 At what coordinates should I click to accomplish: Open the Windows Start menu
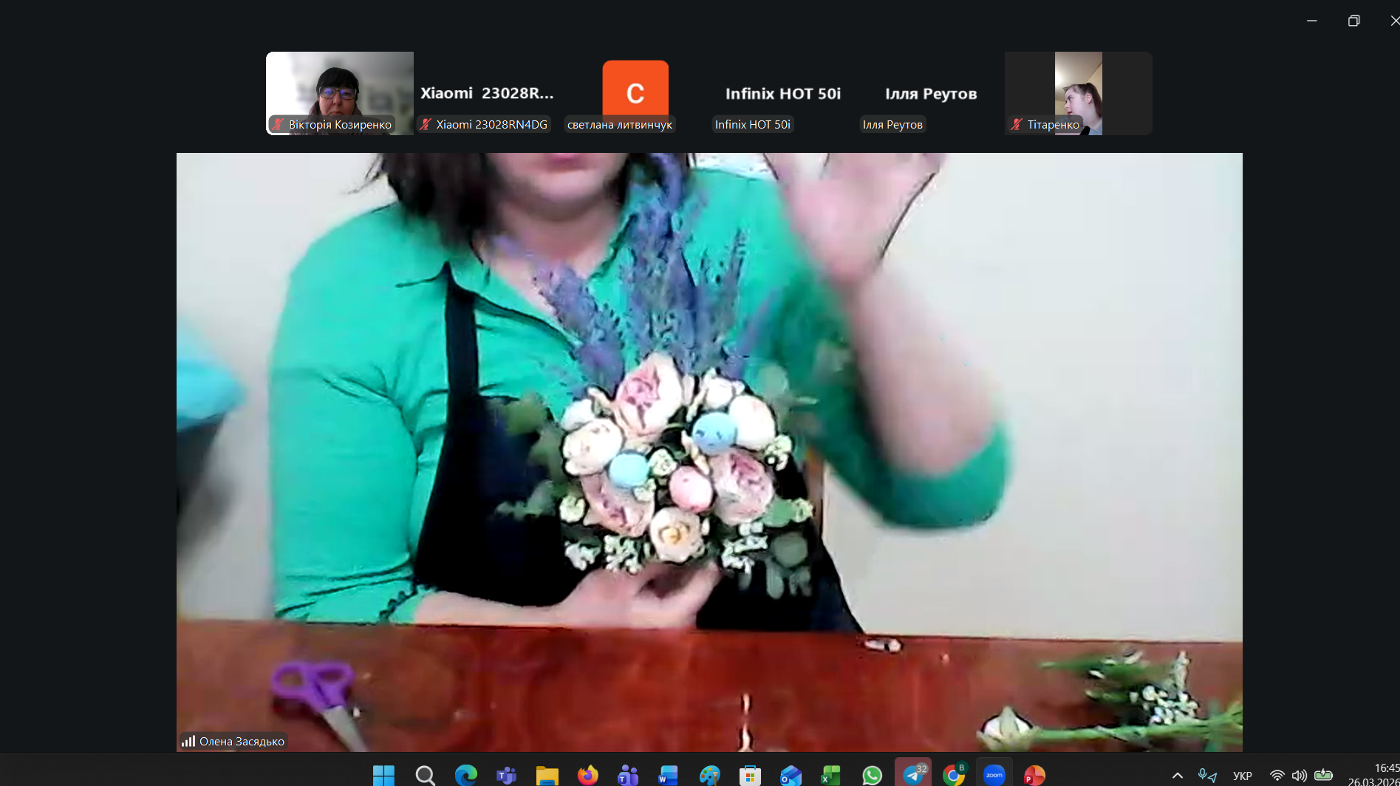(x=383, y=775)
